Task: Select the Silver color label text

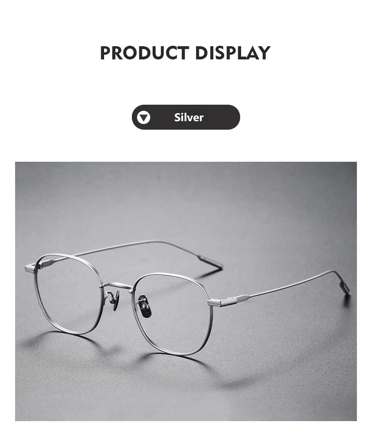Action: (x=188, y=117)
